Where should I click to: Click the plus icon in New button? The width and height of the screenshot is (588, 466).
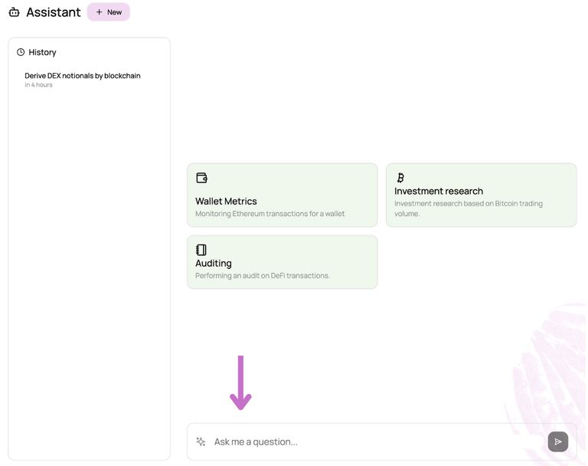coord(100,12)
